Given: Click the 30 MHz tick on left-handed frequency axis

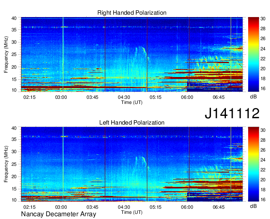Looking at the screenshot, I should [x=14, y=152].
